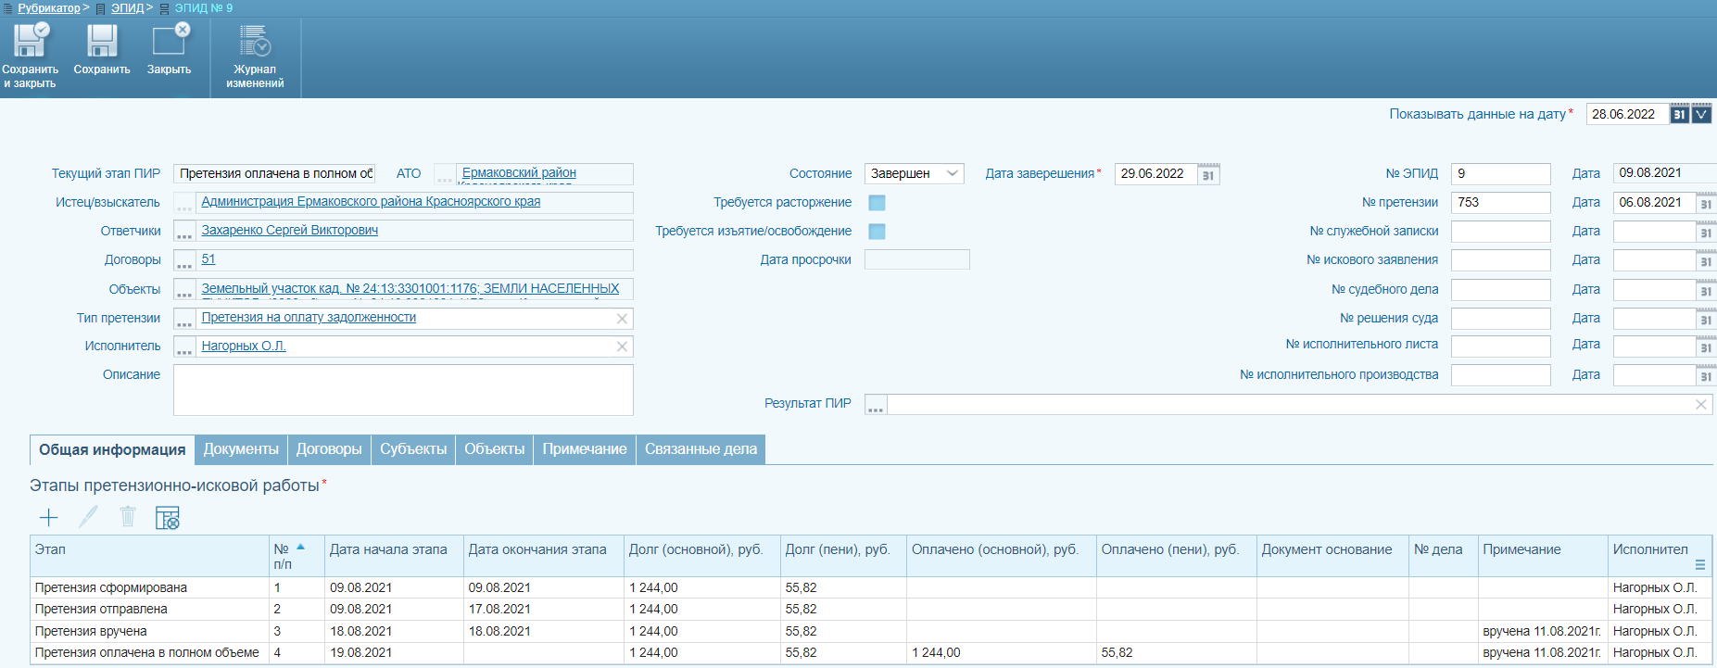Click ellipsis button beside Объекты field
The width and height of the screenshot is (1717, 668).
tap(184, 290)
